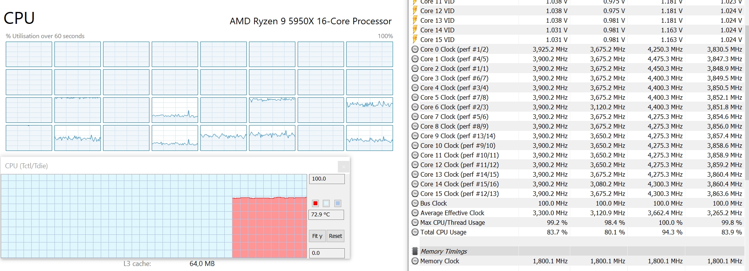Viewport: 749px width, 271px height.
Task: Click the lightning icon beside Core 13 VID
Action: tap(415, 20)
